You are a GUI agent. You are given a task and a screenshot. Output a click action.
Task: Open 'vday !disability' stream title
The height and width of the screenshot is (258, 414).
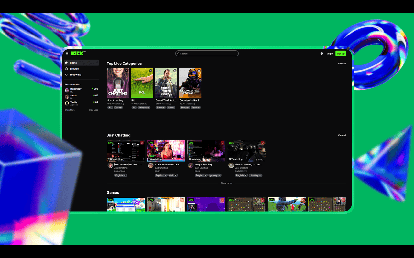click(x=203, y=164)
